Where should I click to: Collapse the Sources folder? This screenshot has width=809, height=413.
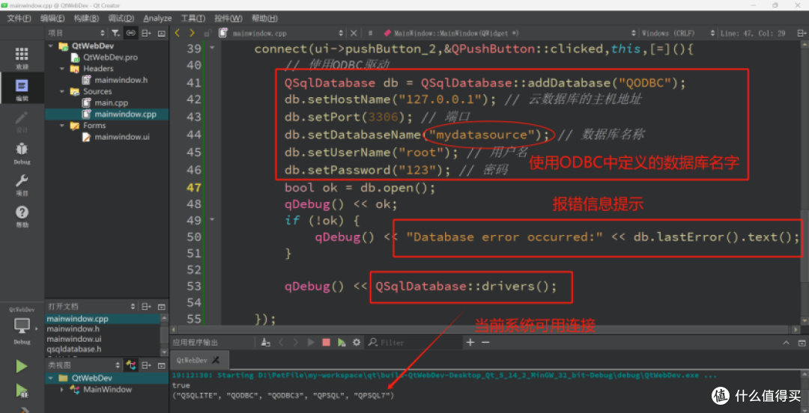pyautogui.click(x=62, y=91)
